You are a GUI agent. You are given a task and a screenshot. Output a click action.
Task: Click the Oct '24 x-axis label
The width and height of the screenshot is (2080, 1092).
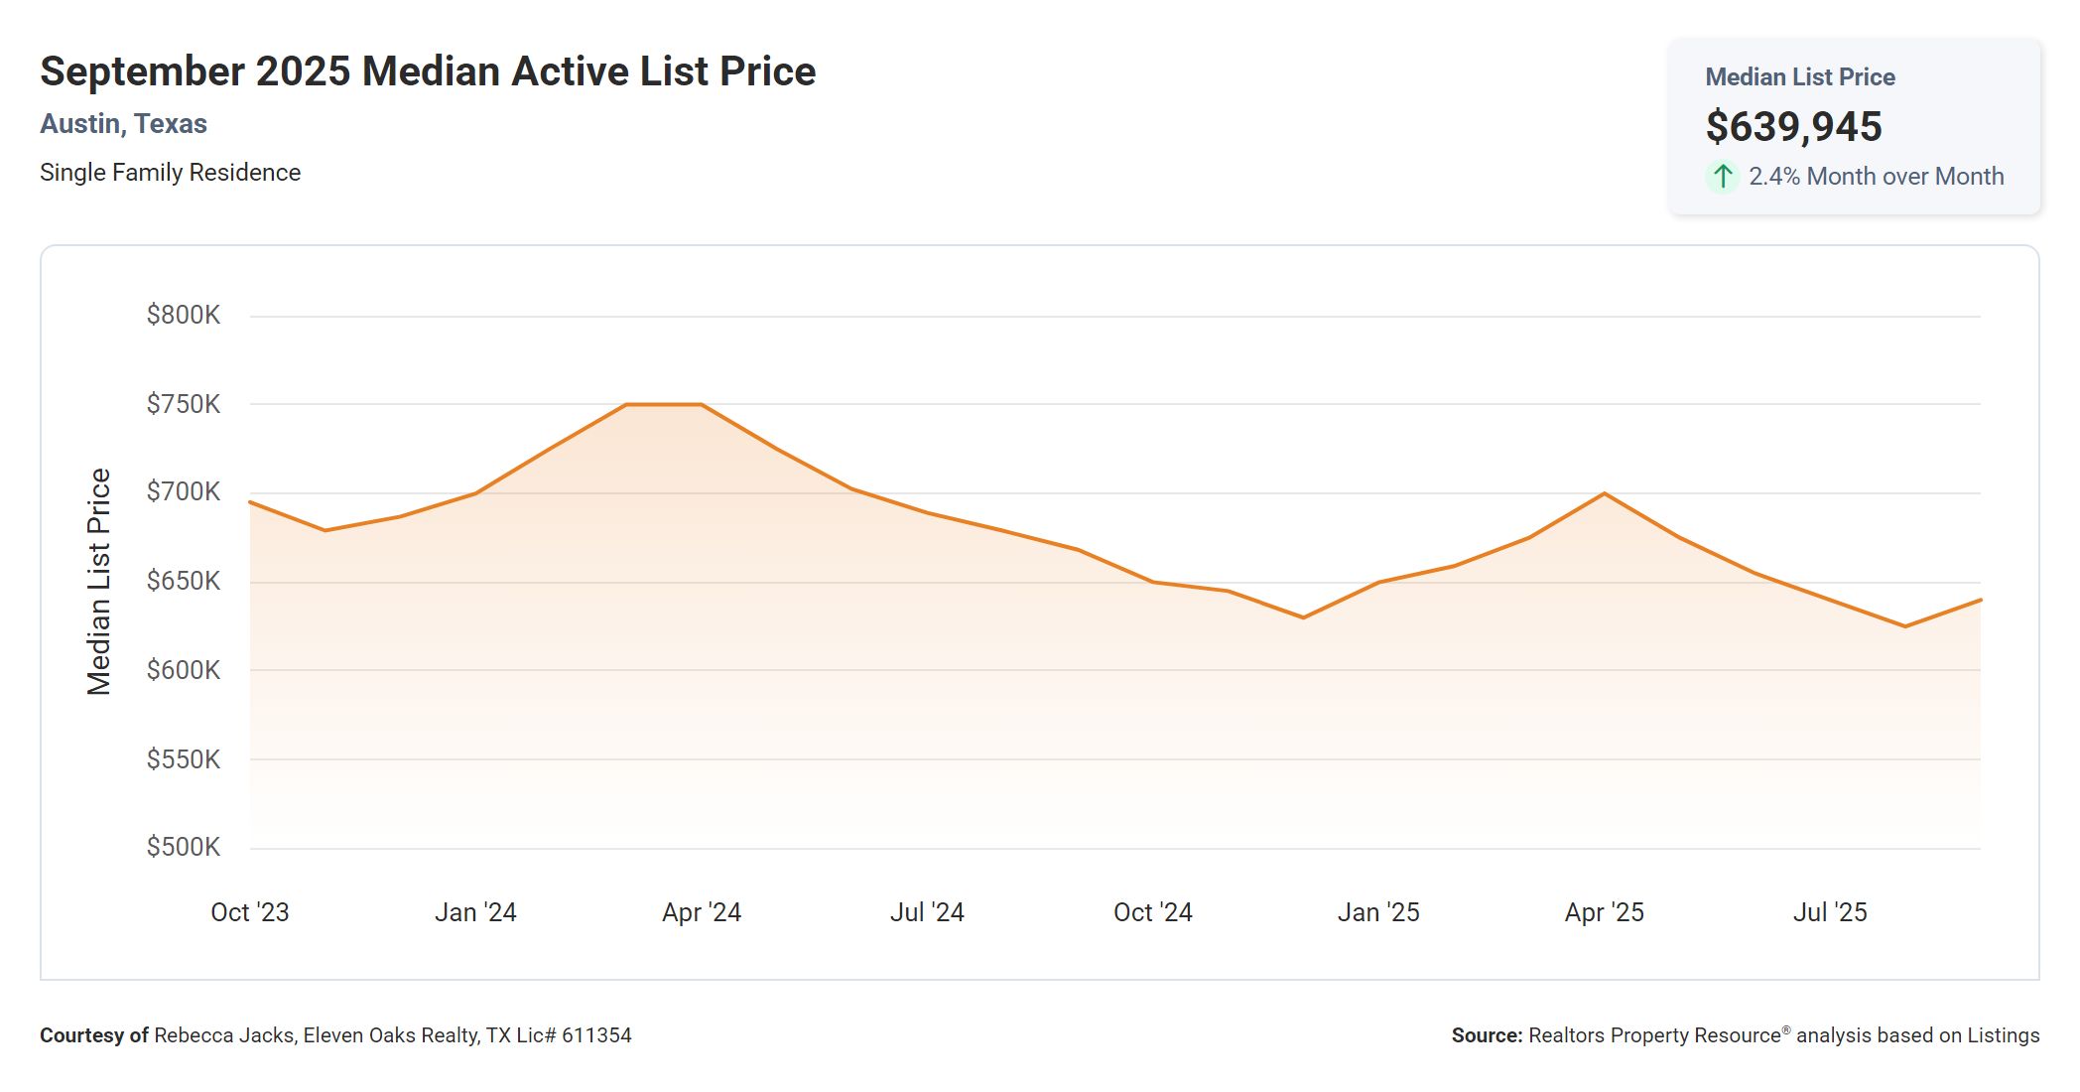pyautogui.click(x=1152, y=912)
